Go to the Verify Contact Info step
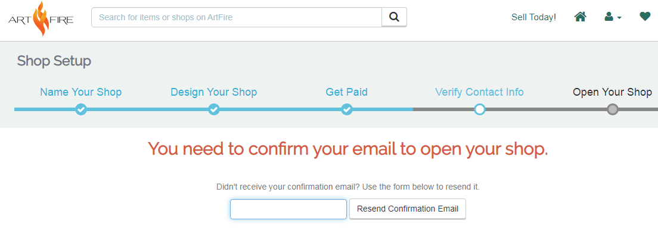 (480, 92)
